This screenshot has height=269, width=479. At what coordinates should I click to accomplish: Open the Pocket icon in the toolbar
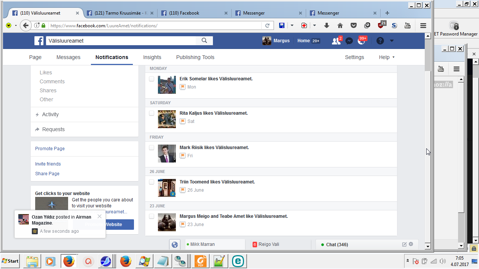354,25
